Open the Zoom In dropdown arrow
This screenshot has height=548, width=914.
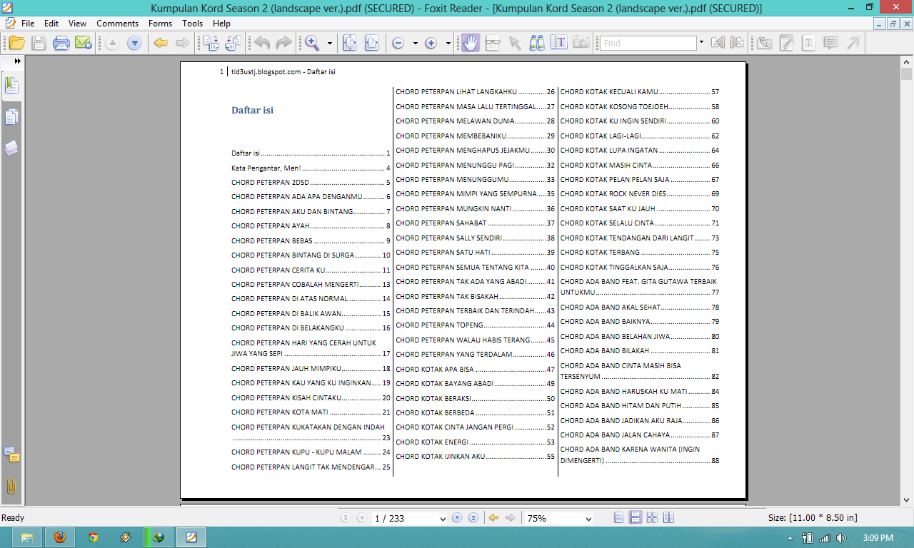coord(448,44)
